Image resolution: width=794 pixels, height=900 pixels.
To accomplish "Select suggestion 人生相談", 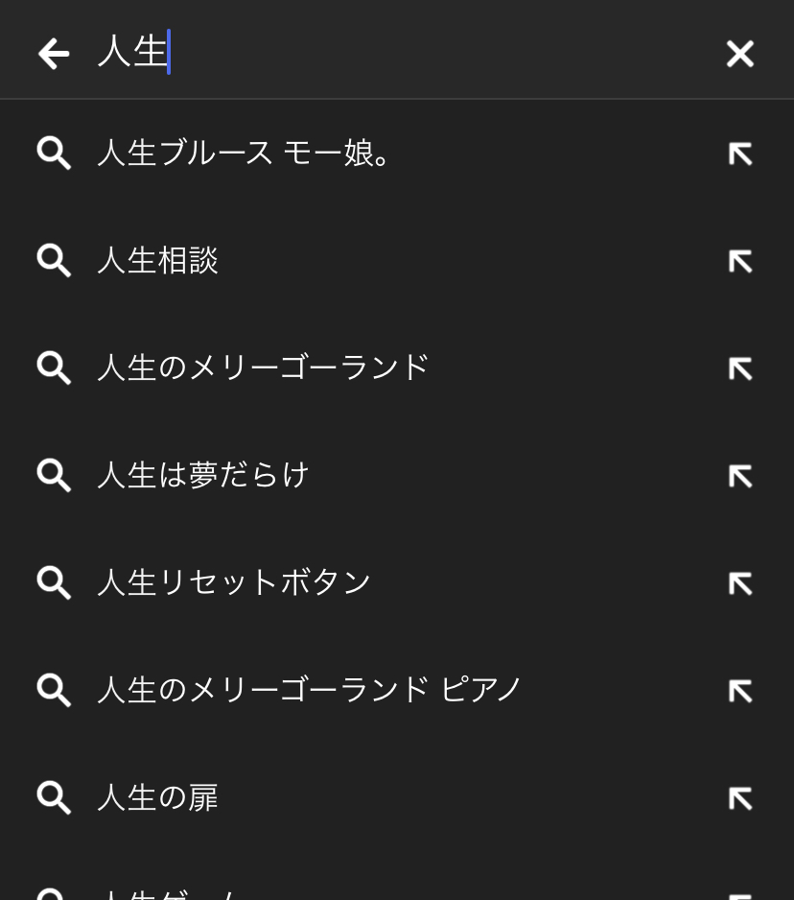I will click(x=158, y=261).
